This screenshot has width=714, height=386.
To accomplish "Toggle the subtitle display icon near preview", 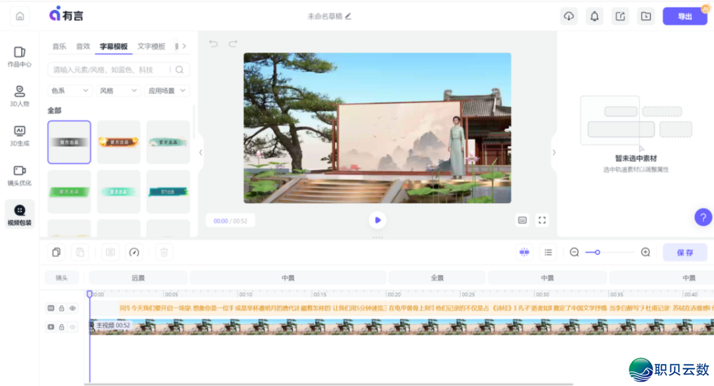I will [522, 220].
